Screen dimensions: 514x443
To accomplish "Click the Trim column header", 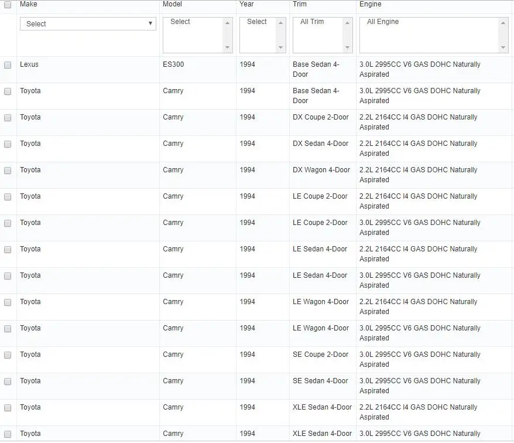I will (x=300, y=4).
